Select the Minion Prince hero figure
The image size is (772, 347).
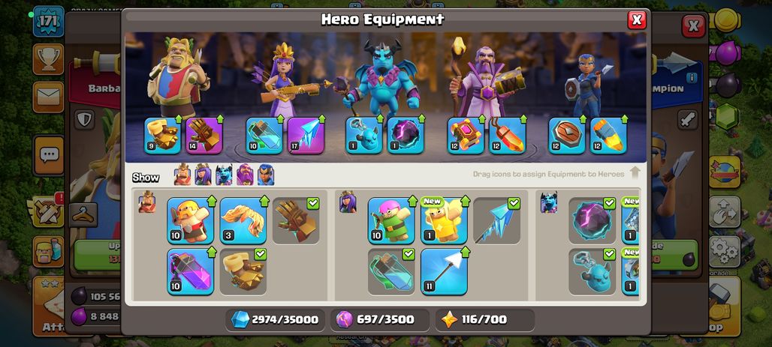(x=383, y=79)
